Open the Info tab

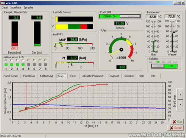click(153, 76)
